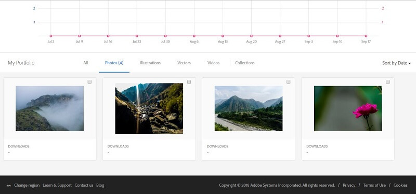Click the Change region link
Image resolution: width=416 pixels, height=194 pixels.
click(x=27, y=185)
